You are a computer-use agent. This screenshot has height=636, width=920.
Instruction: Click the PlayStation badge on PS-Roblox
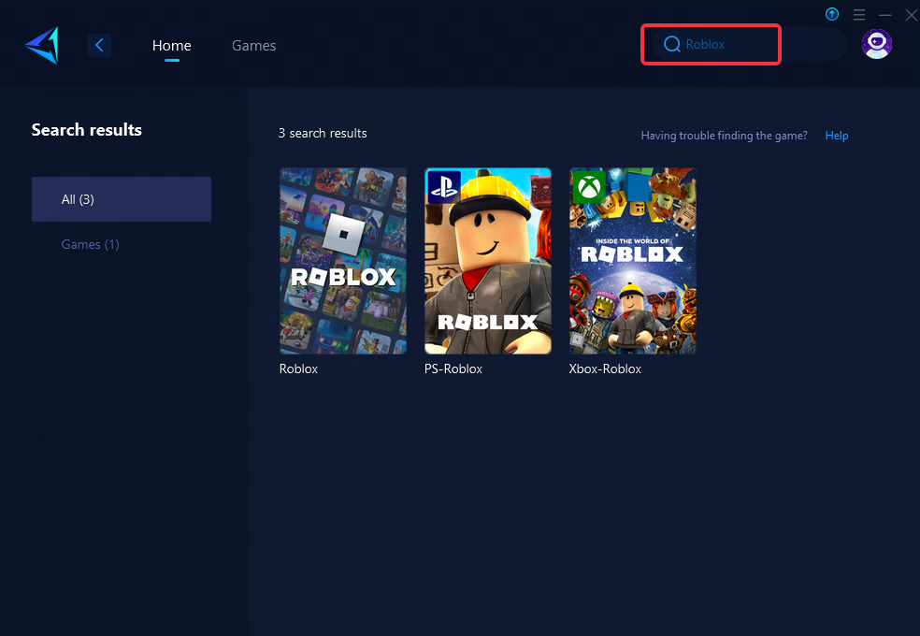[443, 186]
